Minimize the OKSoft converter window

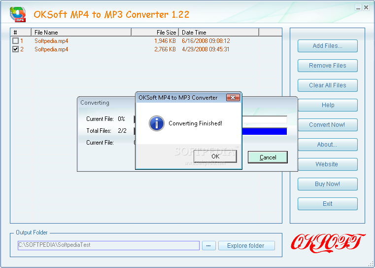click(x=358, y=7)
